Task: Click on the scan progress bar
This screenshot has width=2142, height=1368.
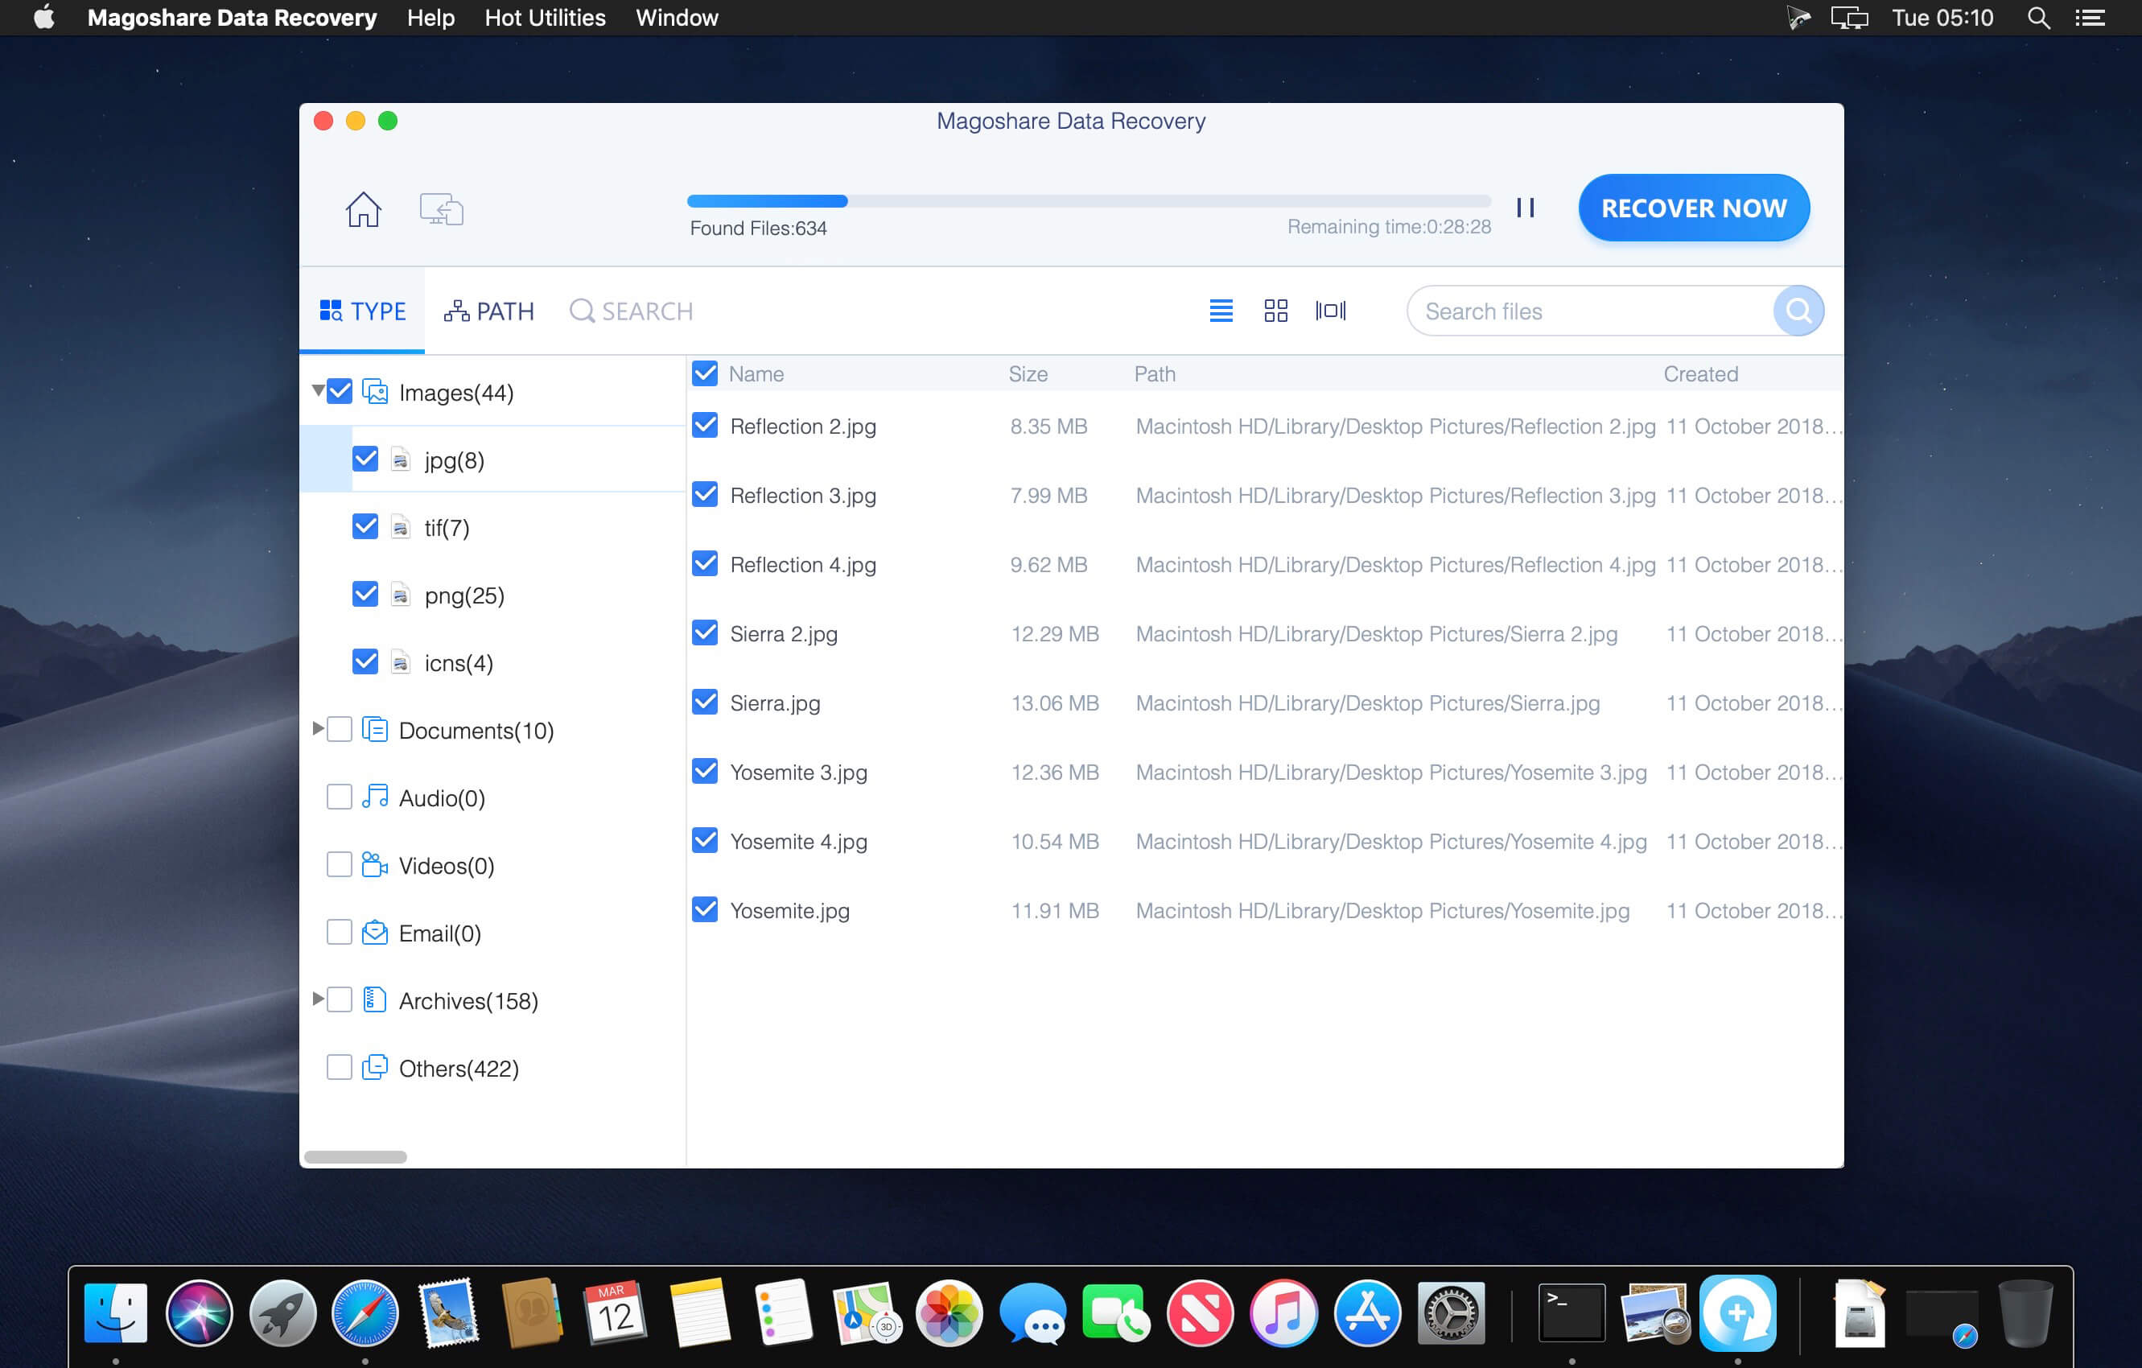Action: tap(1088, 202)
